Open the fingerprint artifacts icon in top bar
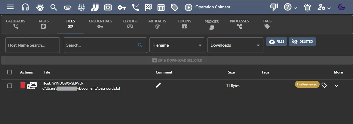The width and height of the screenshot is (353, 124). tap(81, 7)
